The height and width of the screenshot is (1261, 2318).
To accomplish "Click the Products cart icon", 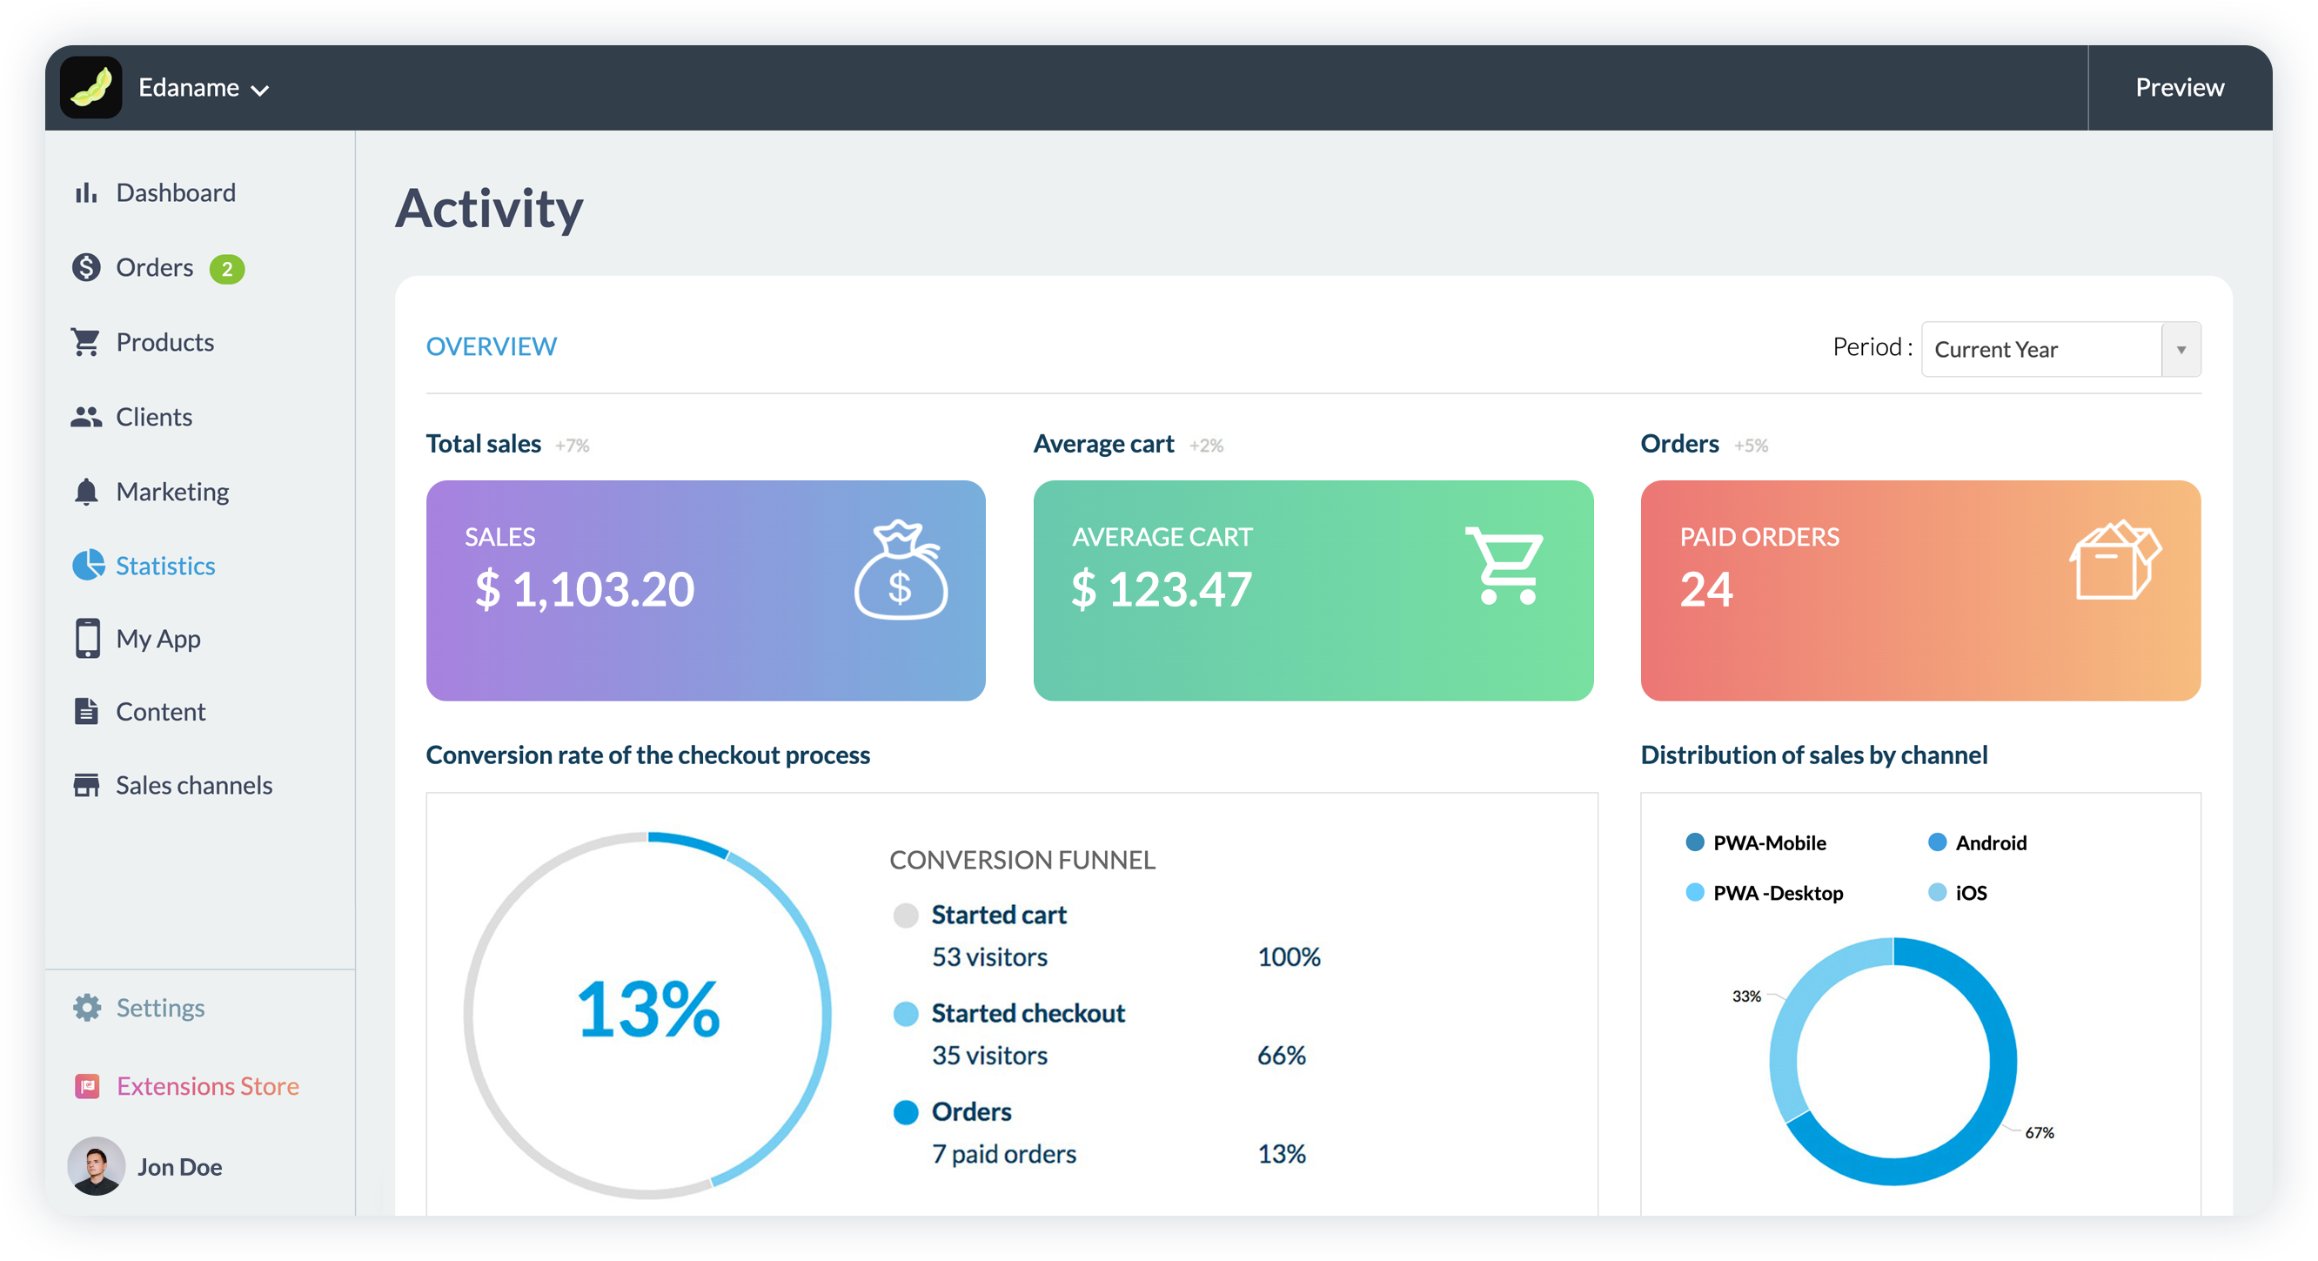I will pos(85,341).
